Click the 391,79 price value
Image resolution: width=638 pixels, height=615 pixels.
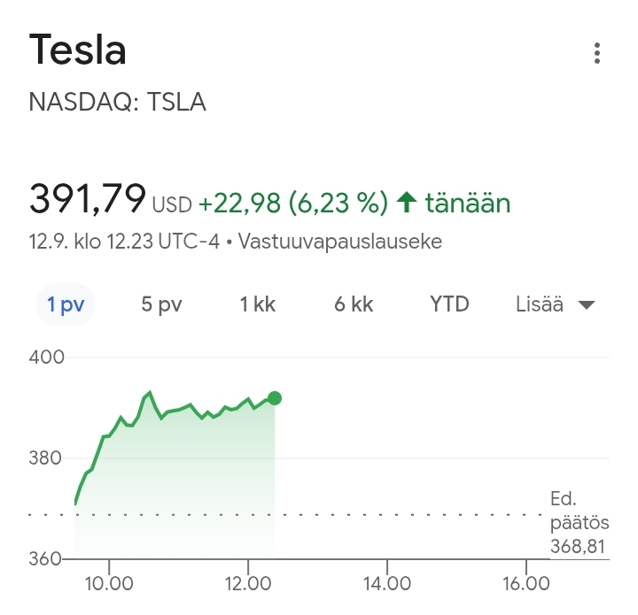87,199
